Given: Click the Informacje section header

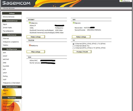Looking at the screenshot, I should click(12, 35).
